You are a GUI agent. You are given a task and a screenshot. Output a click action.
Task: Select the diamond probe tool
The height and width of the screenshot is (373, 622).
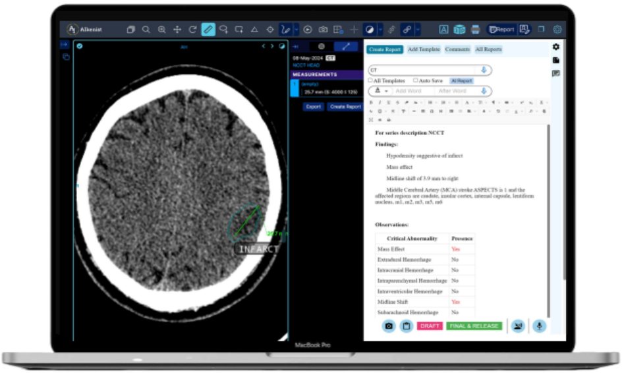270,30
